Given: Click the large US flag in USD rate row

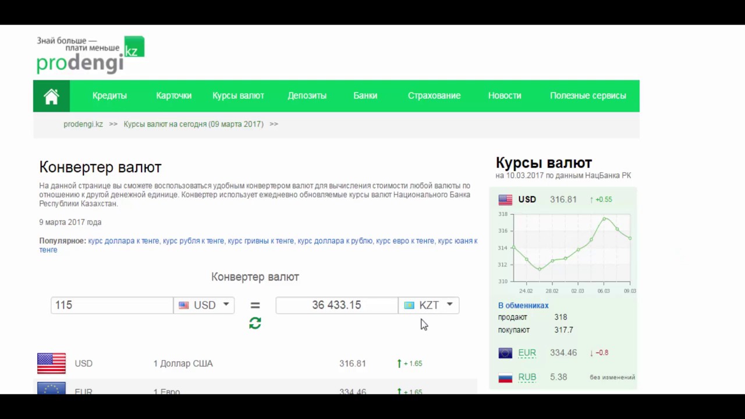Looking at the screenshot, I should pyautogui.click(x=51, y=363).
